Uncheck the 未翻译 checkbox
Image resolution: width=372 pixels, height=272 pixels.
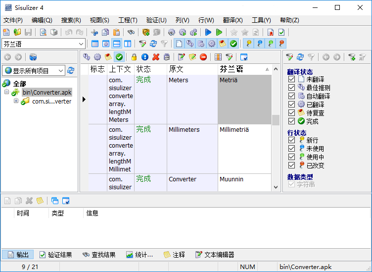point(291,79)
